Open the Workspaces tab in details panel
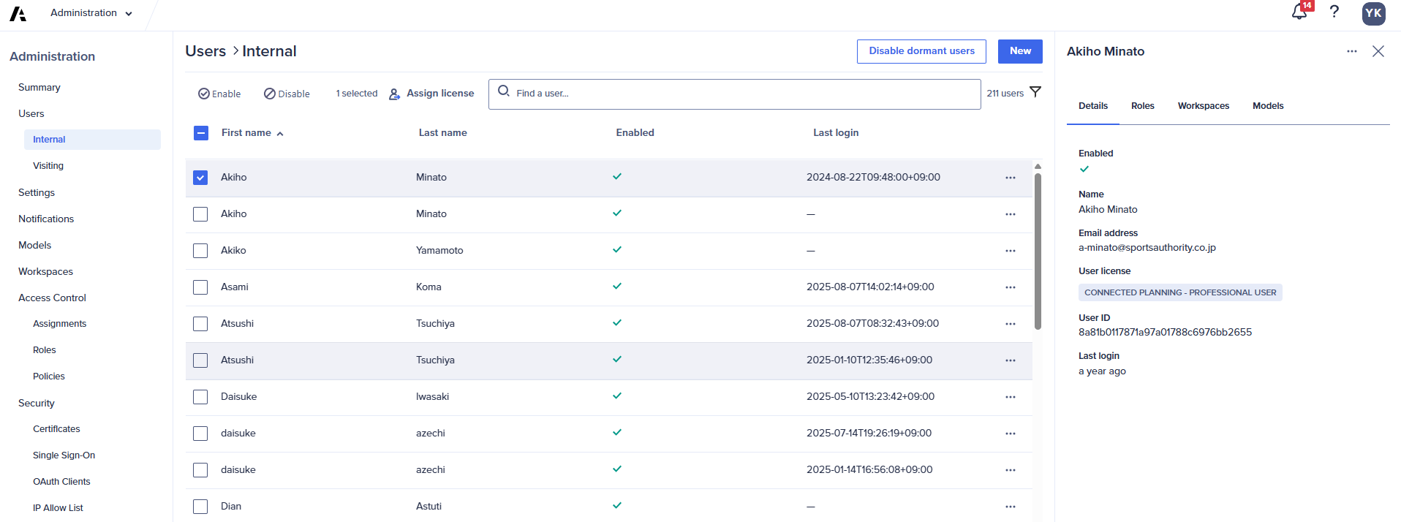The width and height of the screenshot is (1401, 522). (x=1203, y=106)
